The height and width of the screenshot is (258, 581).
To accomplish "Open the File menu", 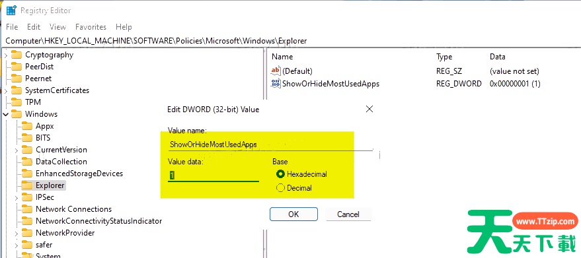I will [12, 27].
